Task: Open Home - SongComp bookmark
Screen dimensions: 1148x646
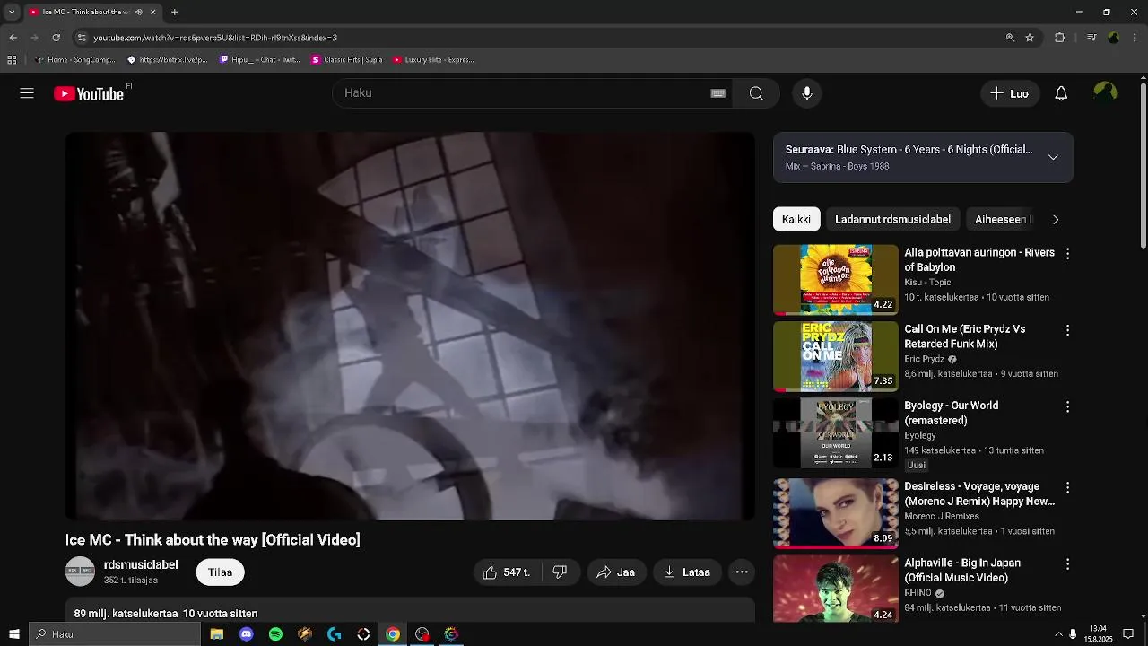Action: (74, 60)
